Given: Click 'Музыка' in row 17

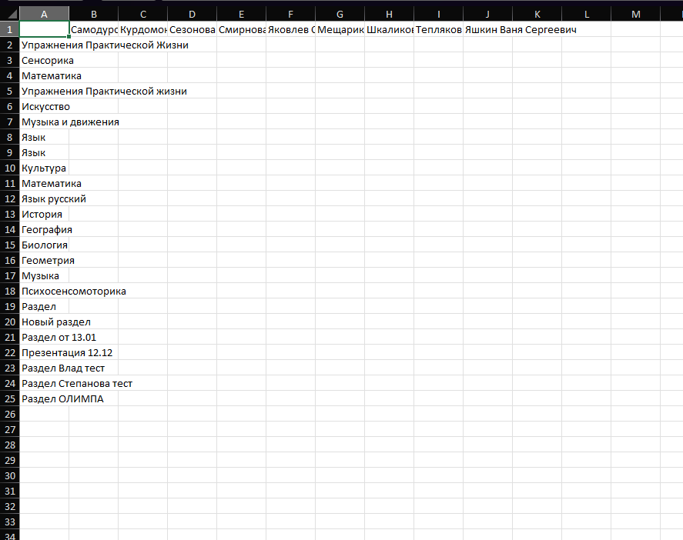Looking at the screenshot, I should pyautogui.click(x=41, y=275).
